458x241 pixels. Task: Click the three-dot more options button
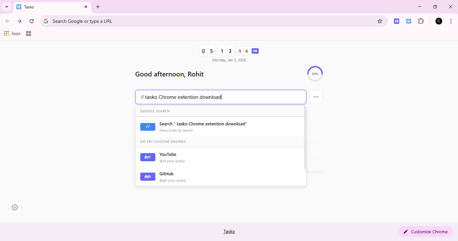(316, 97)
